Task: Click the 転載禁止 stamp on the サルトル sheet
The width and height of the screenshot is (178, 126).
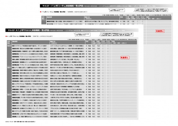Action: [125, 58]
